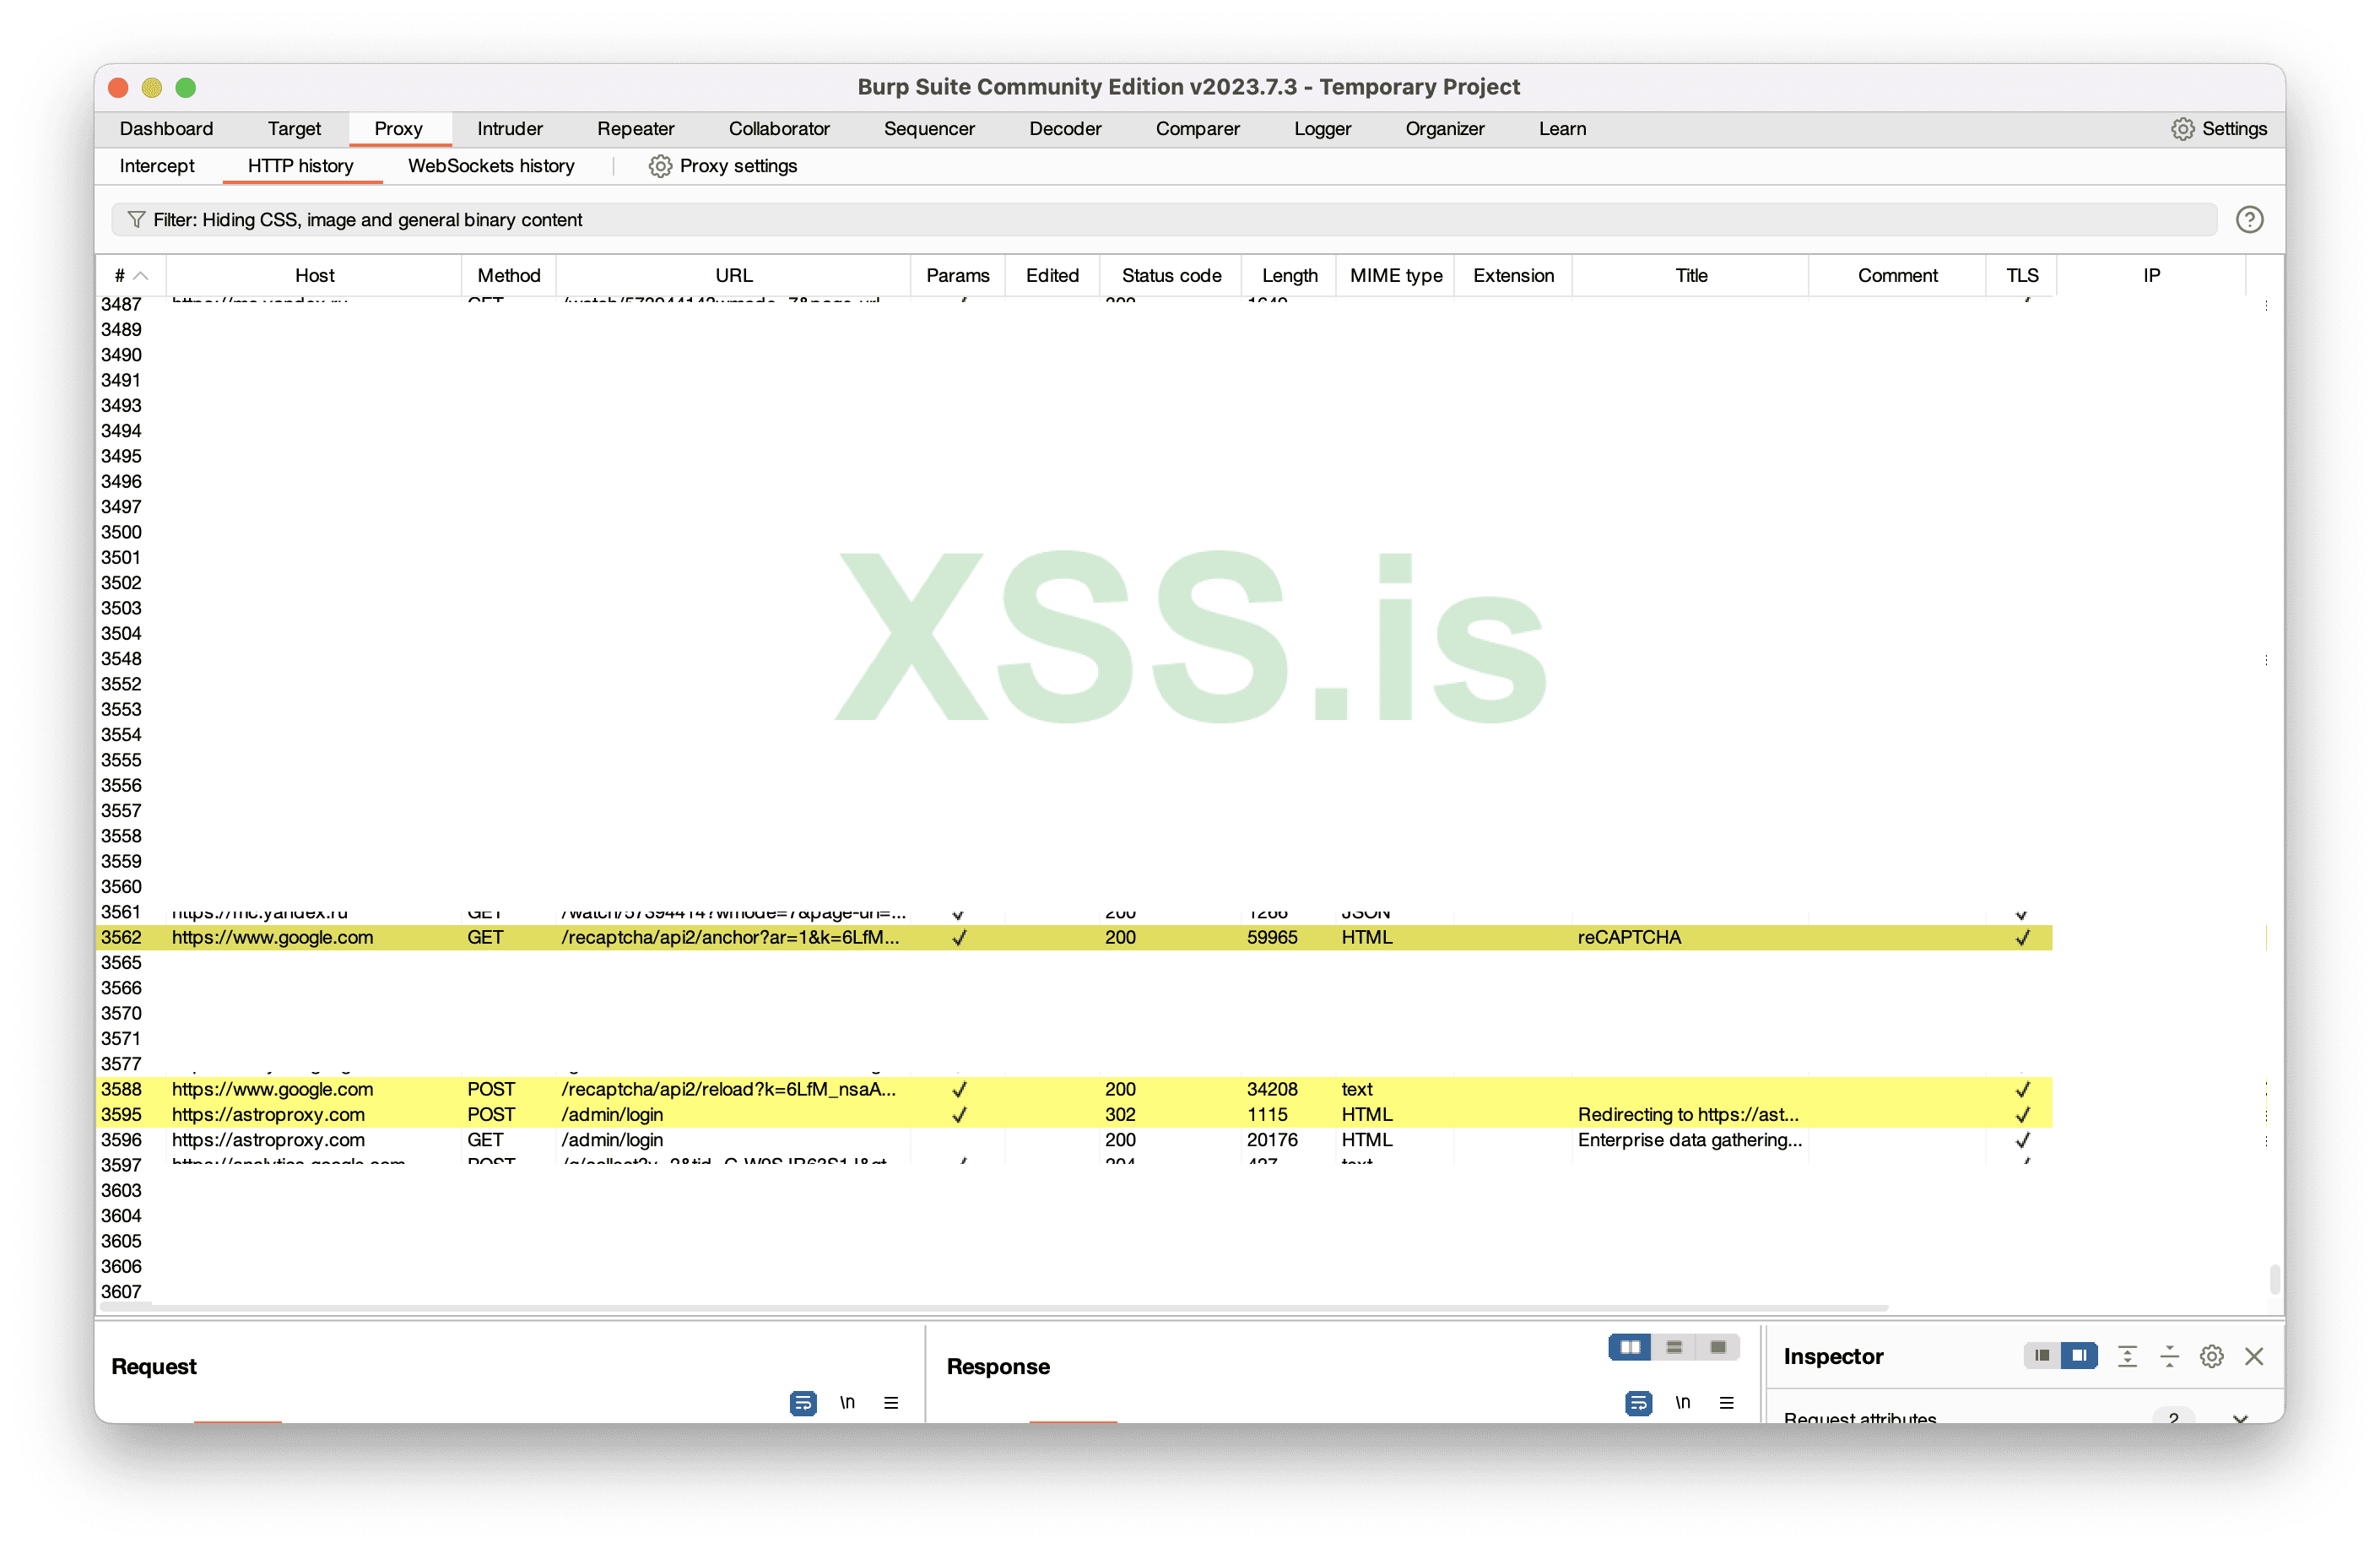Click collapse all sections icon in Inspector
Image resolution: width=2380 pixels, height=1548 pixels.
(x=2169, y=1356)
